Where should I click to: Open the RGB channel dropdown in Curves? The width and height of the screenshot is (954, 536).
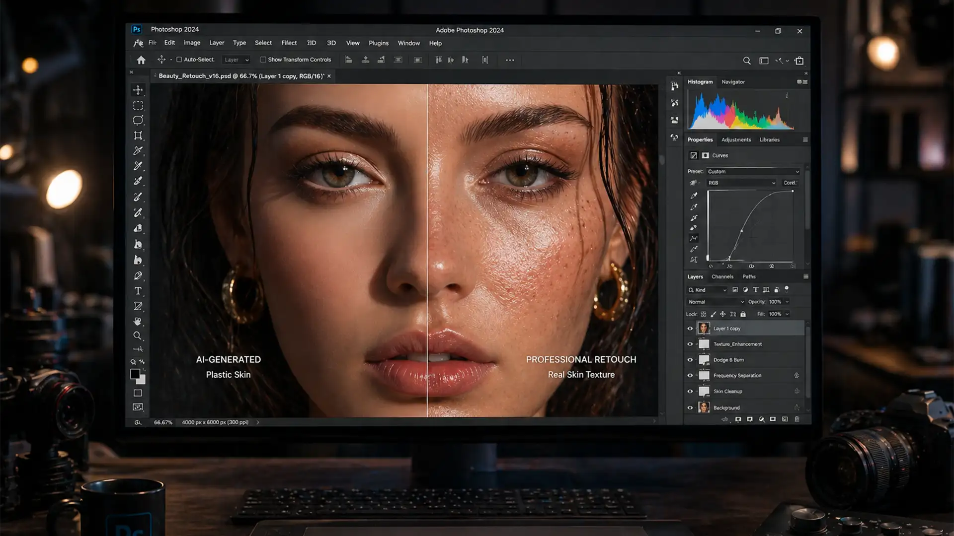pos(741,183)
